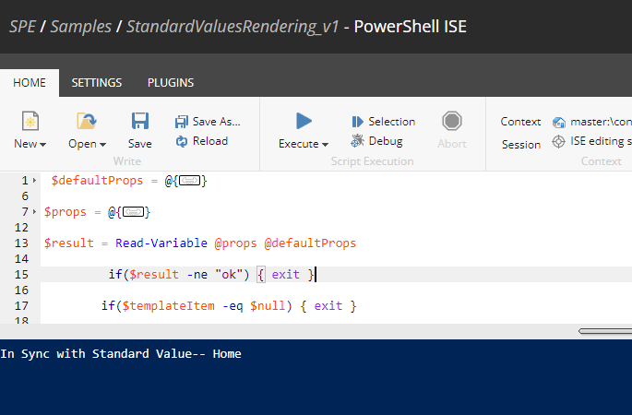The image size is (632, 415).
Task: Click @defaultProps on line 13
Action: pos(310,243)
